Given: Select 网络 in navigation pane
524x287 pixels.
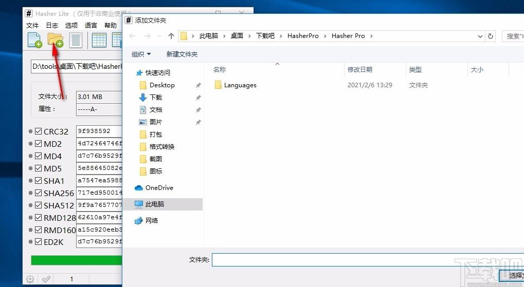Looking at the screenshot, I should point(151,221).
